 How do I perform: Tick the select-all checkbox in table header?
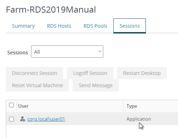click(12, 105)
